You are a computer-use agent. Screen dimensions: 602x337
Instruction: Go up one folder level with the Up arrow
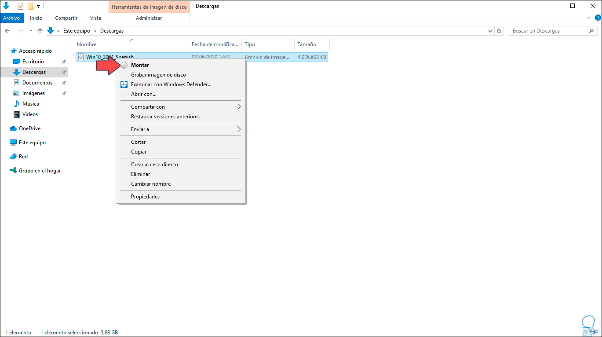[x=40, y=31]
